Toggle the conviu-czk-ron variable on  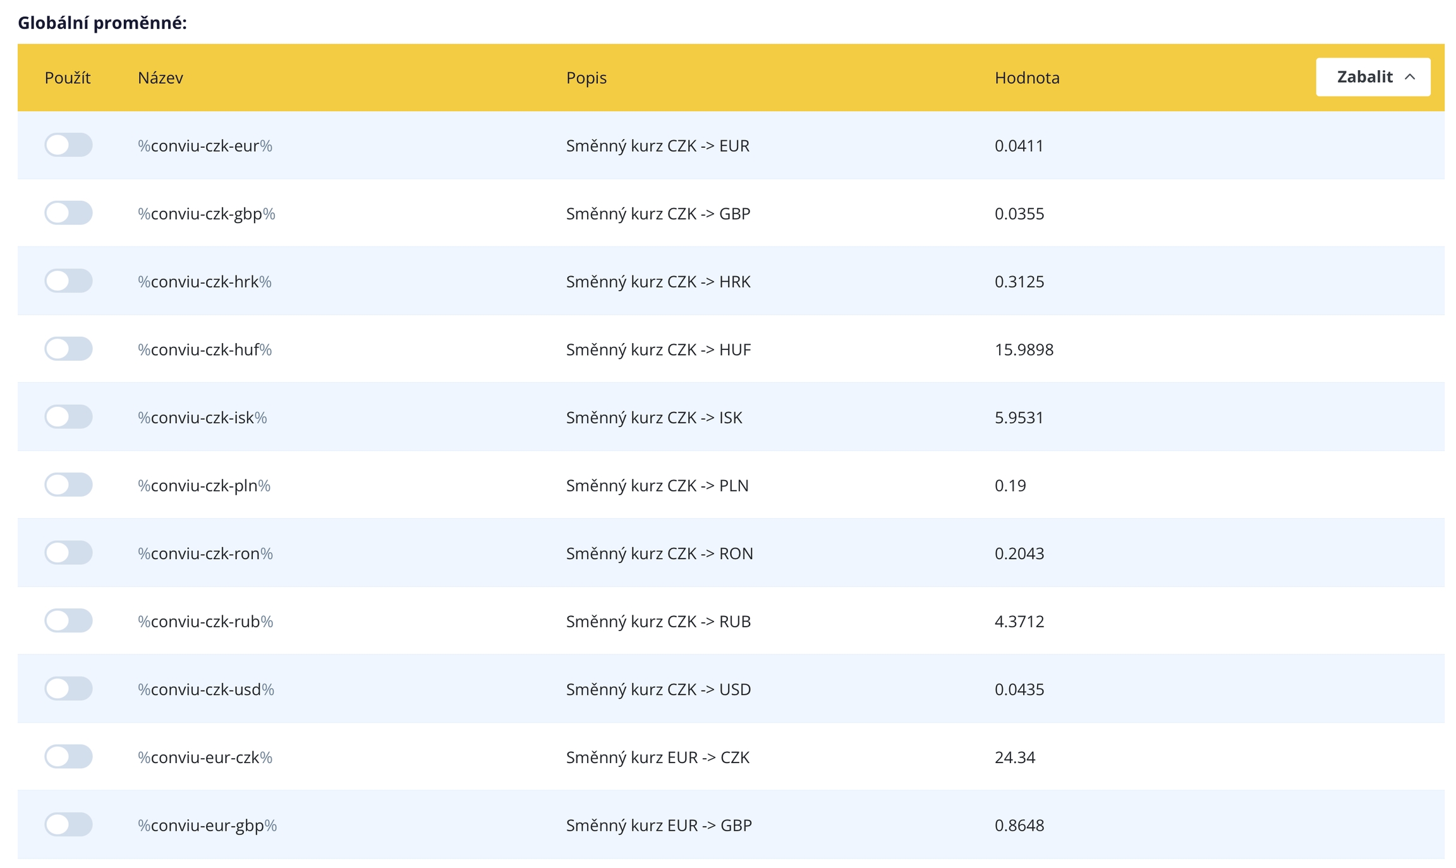point(68,552)
